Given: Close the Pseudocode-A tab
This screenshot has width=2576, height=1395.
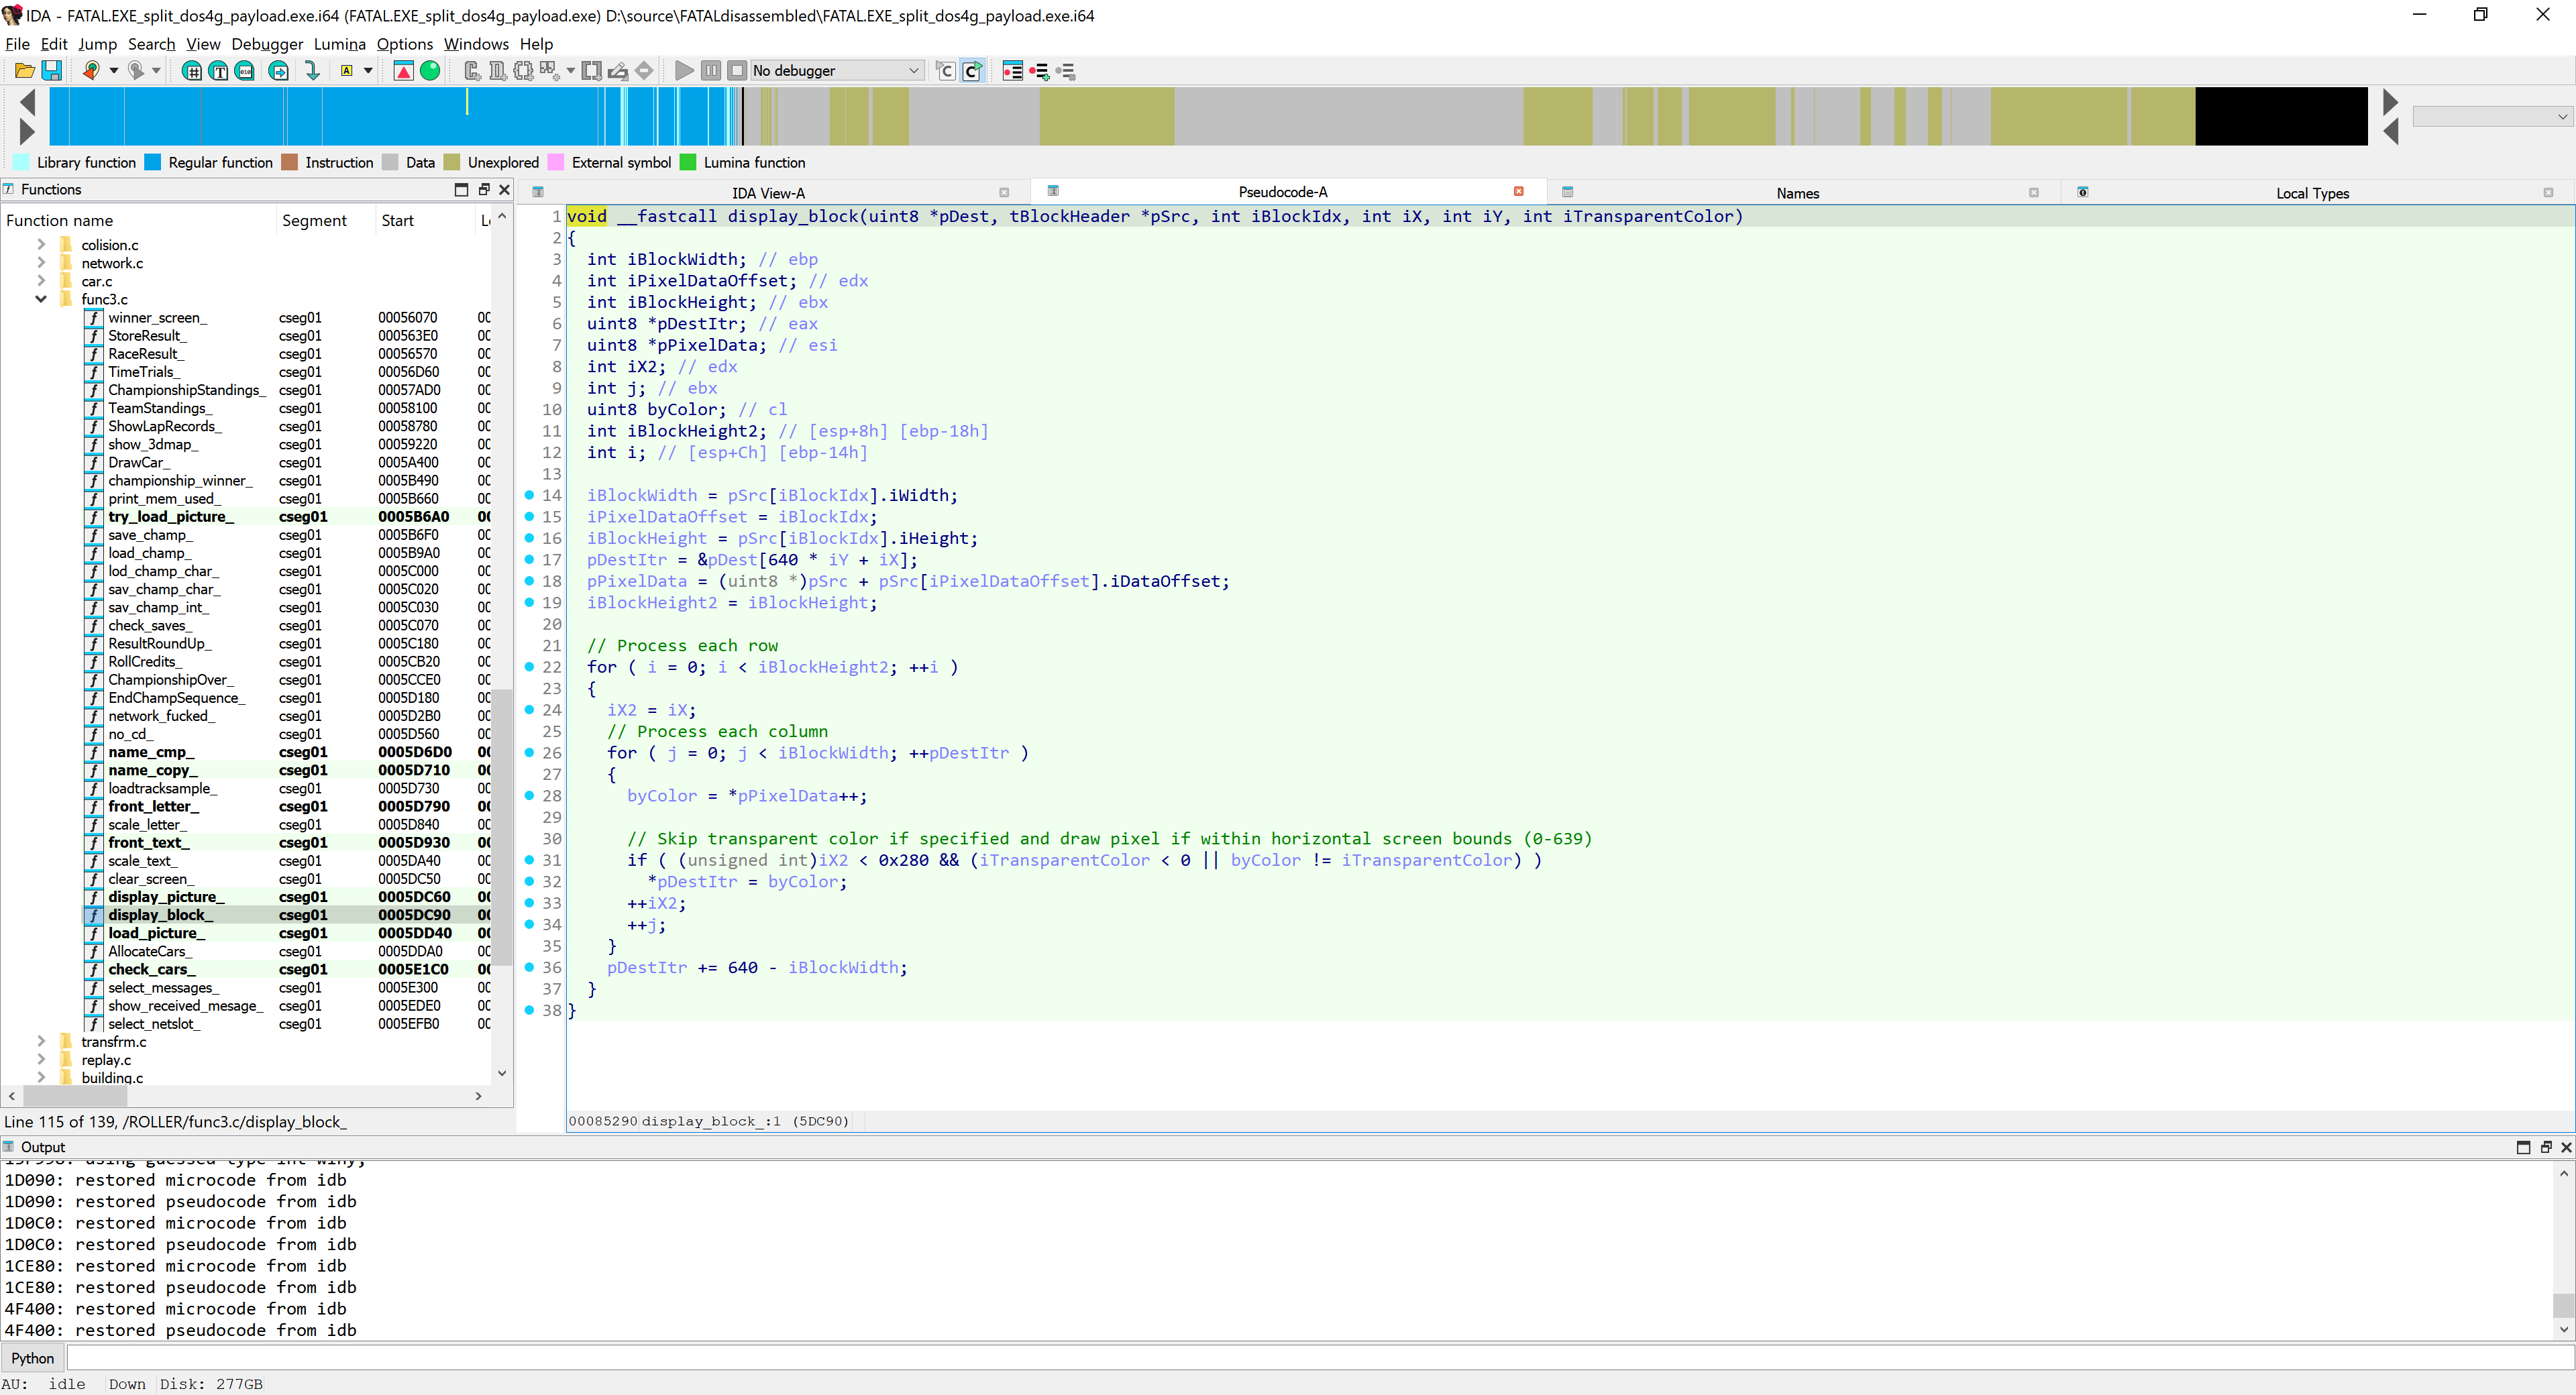Looking at the screenshot, I should pyautogui.click(x=1518, y=191).
